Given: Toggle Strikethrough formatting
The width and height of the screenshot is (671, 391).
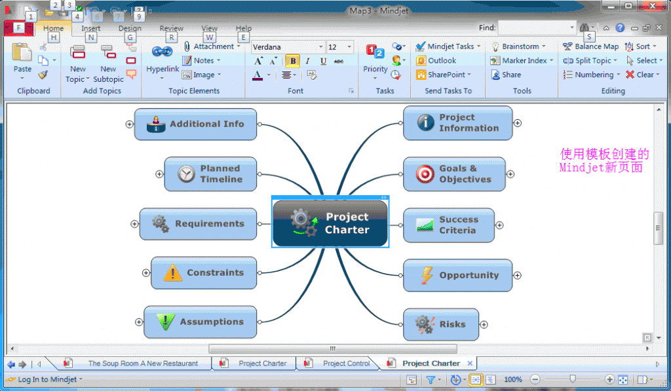Looking at the screenshot, I should (339, 61).
